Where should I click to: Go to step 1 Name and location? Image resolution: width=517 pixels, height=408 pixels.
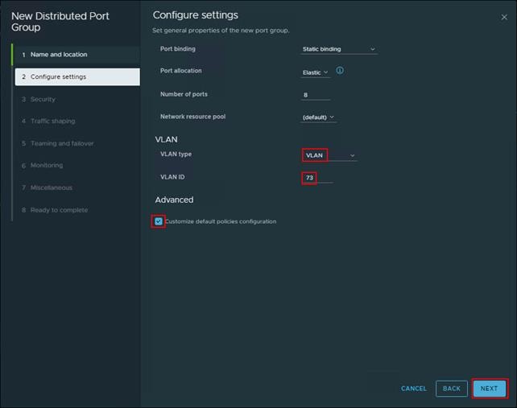coord(59,55)
